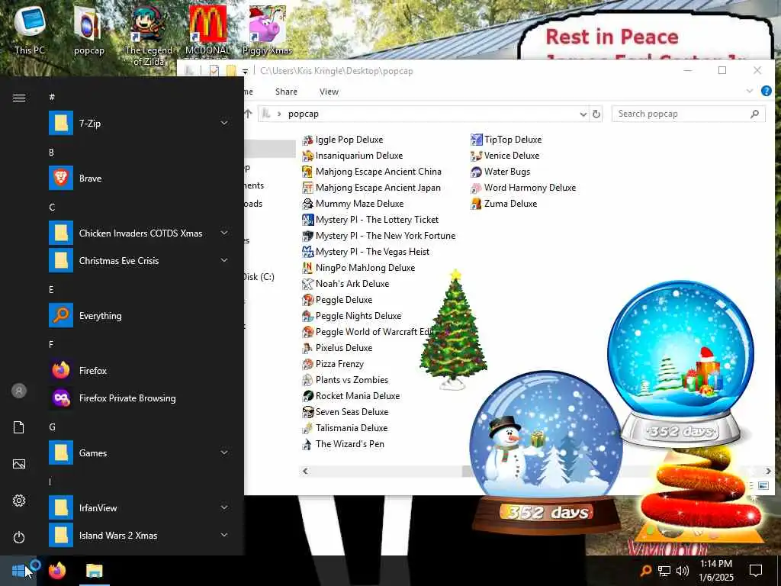Select The Wizard's Pen file
The width and height of the screenshot is (781, 586).
coord(344,444)
